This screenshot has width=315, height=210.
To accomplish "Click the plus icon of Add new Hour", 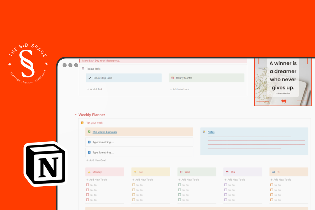I will (x=171, y=89).
